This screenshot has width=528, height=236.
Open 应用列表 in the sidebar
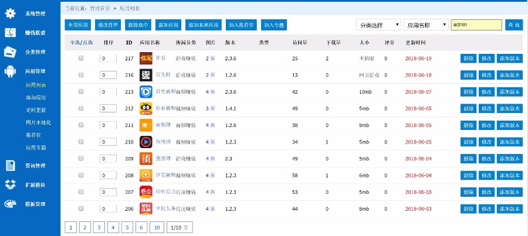point(36,85)
